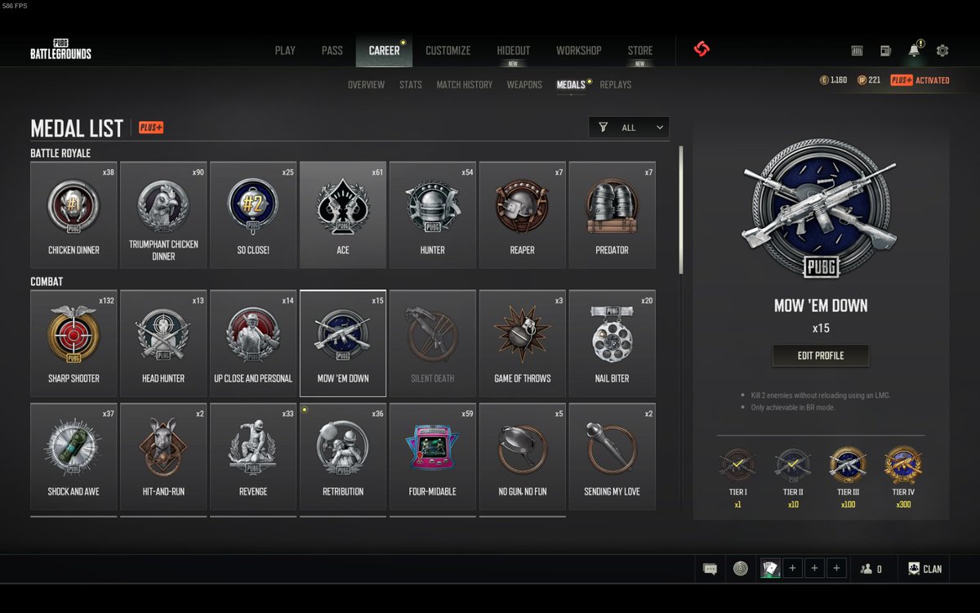Screen dimensions: 980x613
Task: Click the PLUS+ ACTIVATED badge
Action: click(x=920, y=80)
